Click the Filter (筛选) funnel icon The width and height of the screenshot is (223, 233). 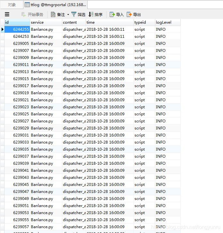tap(74, 14)
